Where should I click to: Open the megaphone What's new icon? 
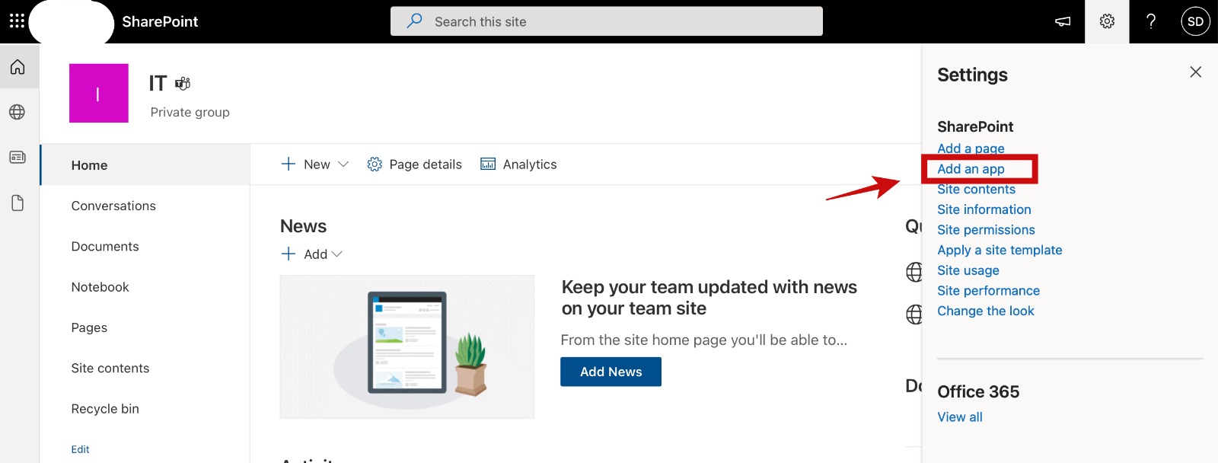tap(1063, 21)
